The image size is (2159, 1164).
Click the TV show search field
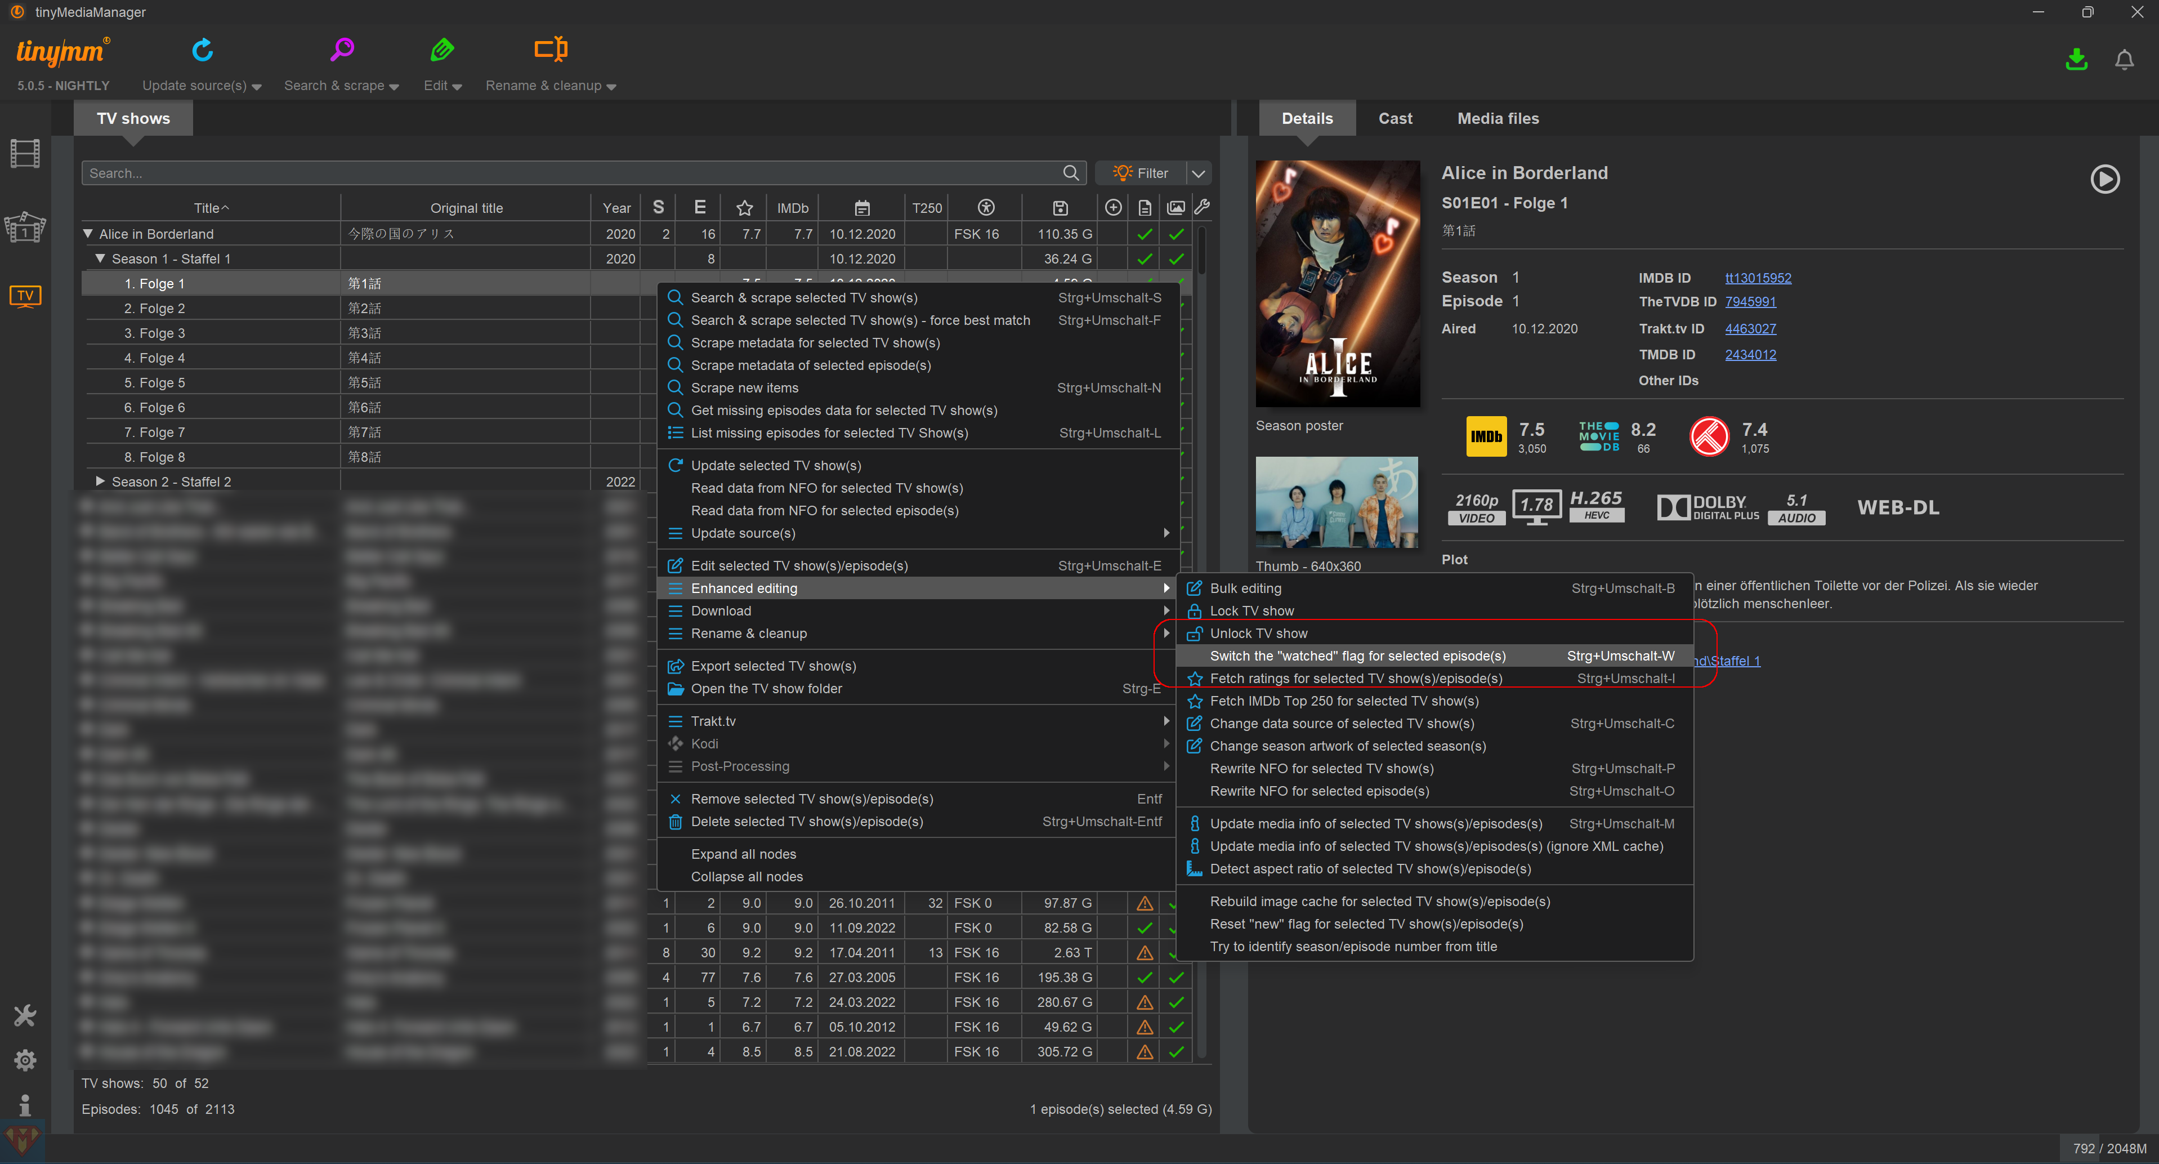pos(570,173)
